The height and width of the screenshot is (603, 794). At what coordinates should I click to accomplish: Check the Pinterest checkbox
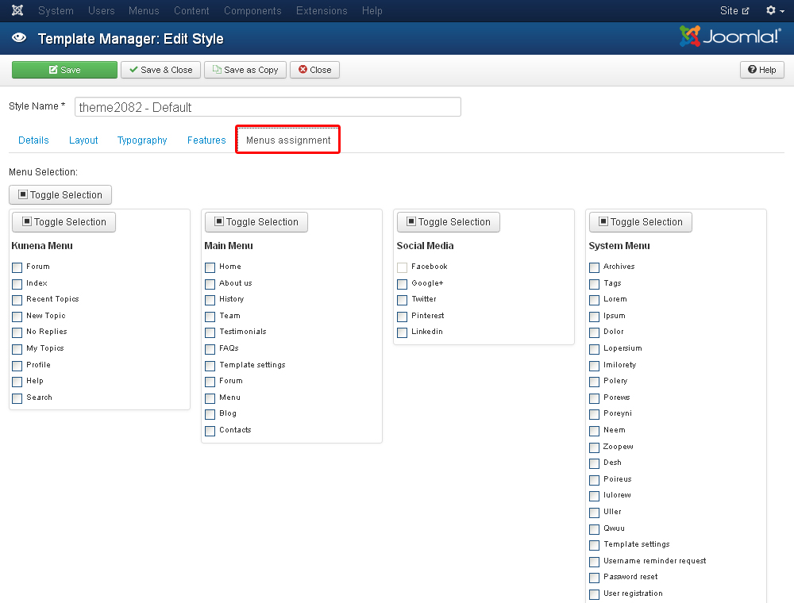(402, 317)
